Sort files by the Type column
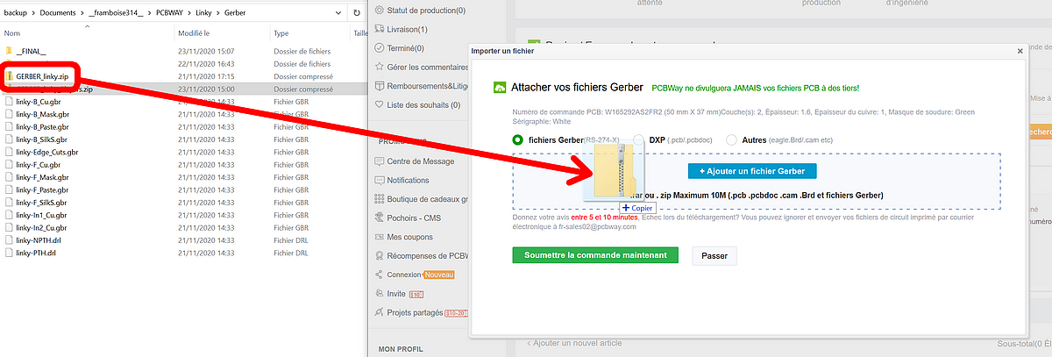1052x357 pixels. [x=281, y=33]
